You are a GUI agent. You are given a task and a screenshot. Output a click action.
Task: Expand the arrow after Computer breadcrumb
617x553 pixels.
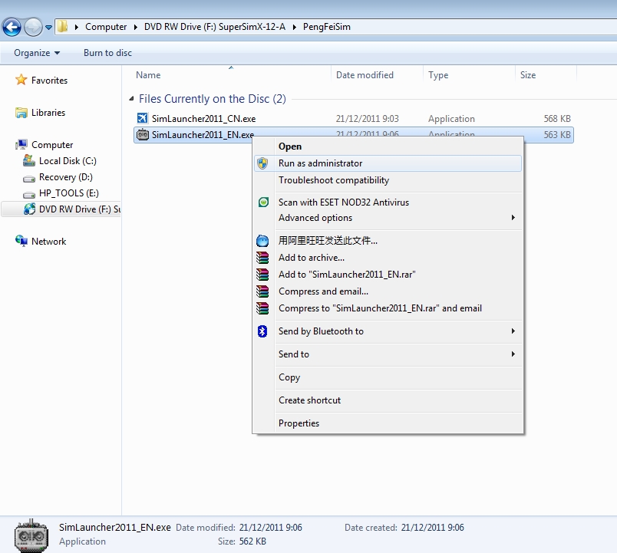click(136, 27)
